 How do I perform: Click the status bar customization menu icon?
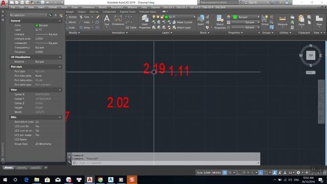(324, 173)
